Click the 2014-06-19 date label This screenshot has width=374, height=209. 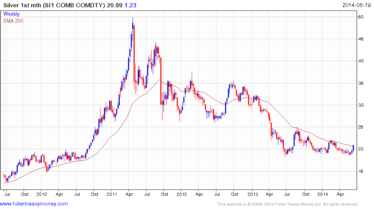(x=357, y=5)
